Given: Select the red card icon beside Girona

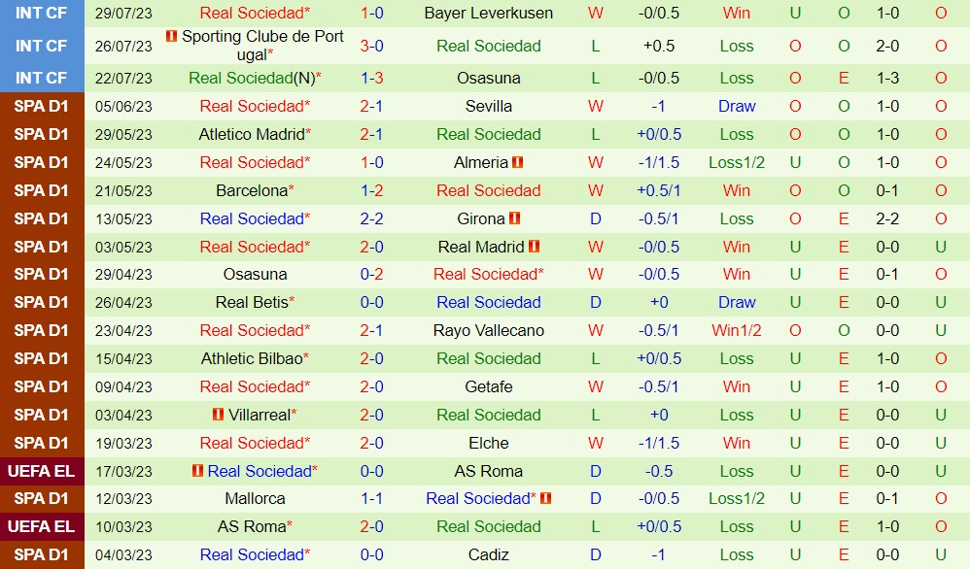Looking at the screenshot, I should coord(514,218).
